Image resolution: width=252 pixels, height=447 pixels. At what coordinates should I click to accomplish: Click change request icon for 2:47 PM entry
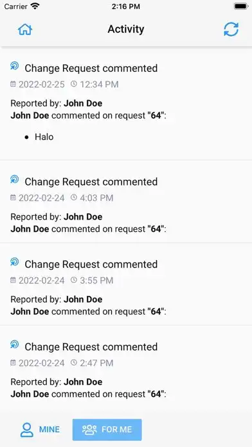(x=15, y=344)
